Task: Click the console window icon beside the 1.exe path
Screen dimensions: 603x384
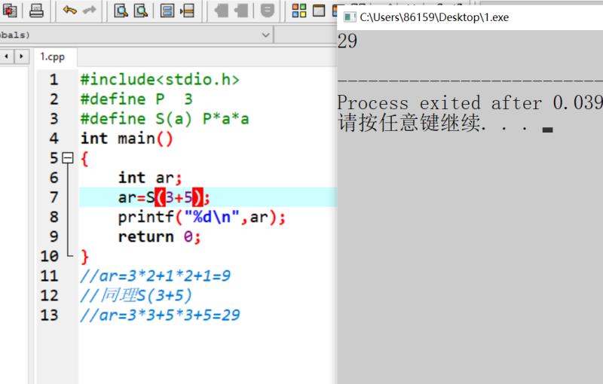Action: click(350, 17)
